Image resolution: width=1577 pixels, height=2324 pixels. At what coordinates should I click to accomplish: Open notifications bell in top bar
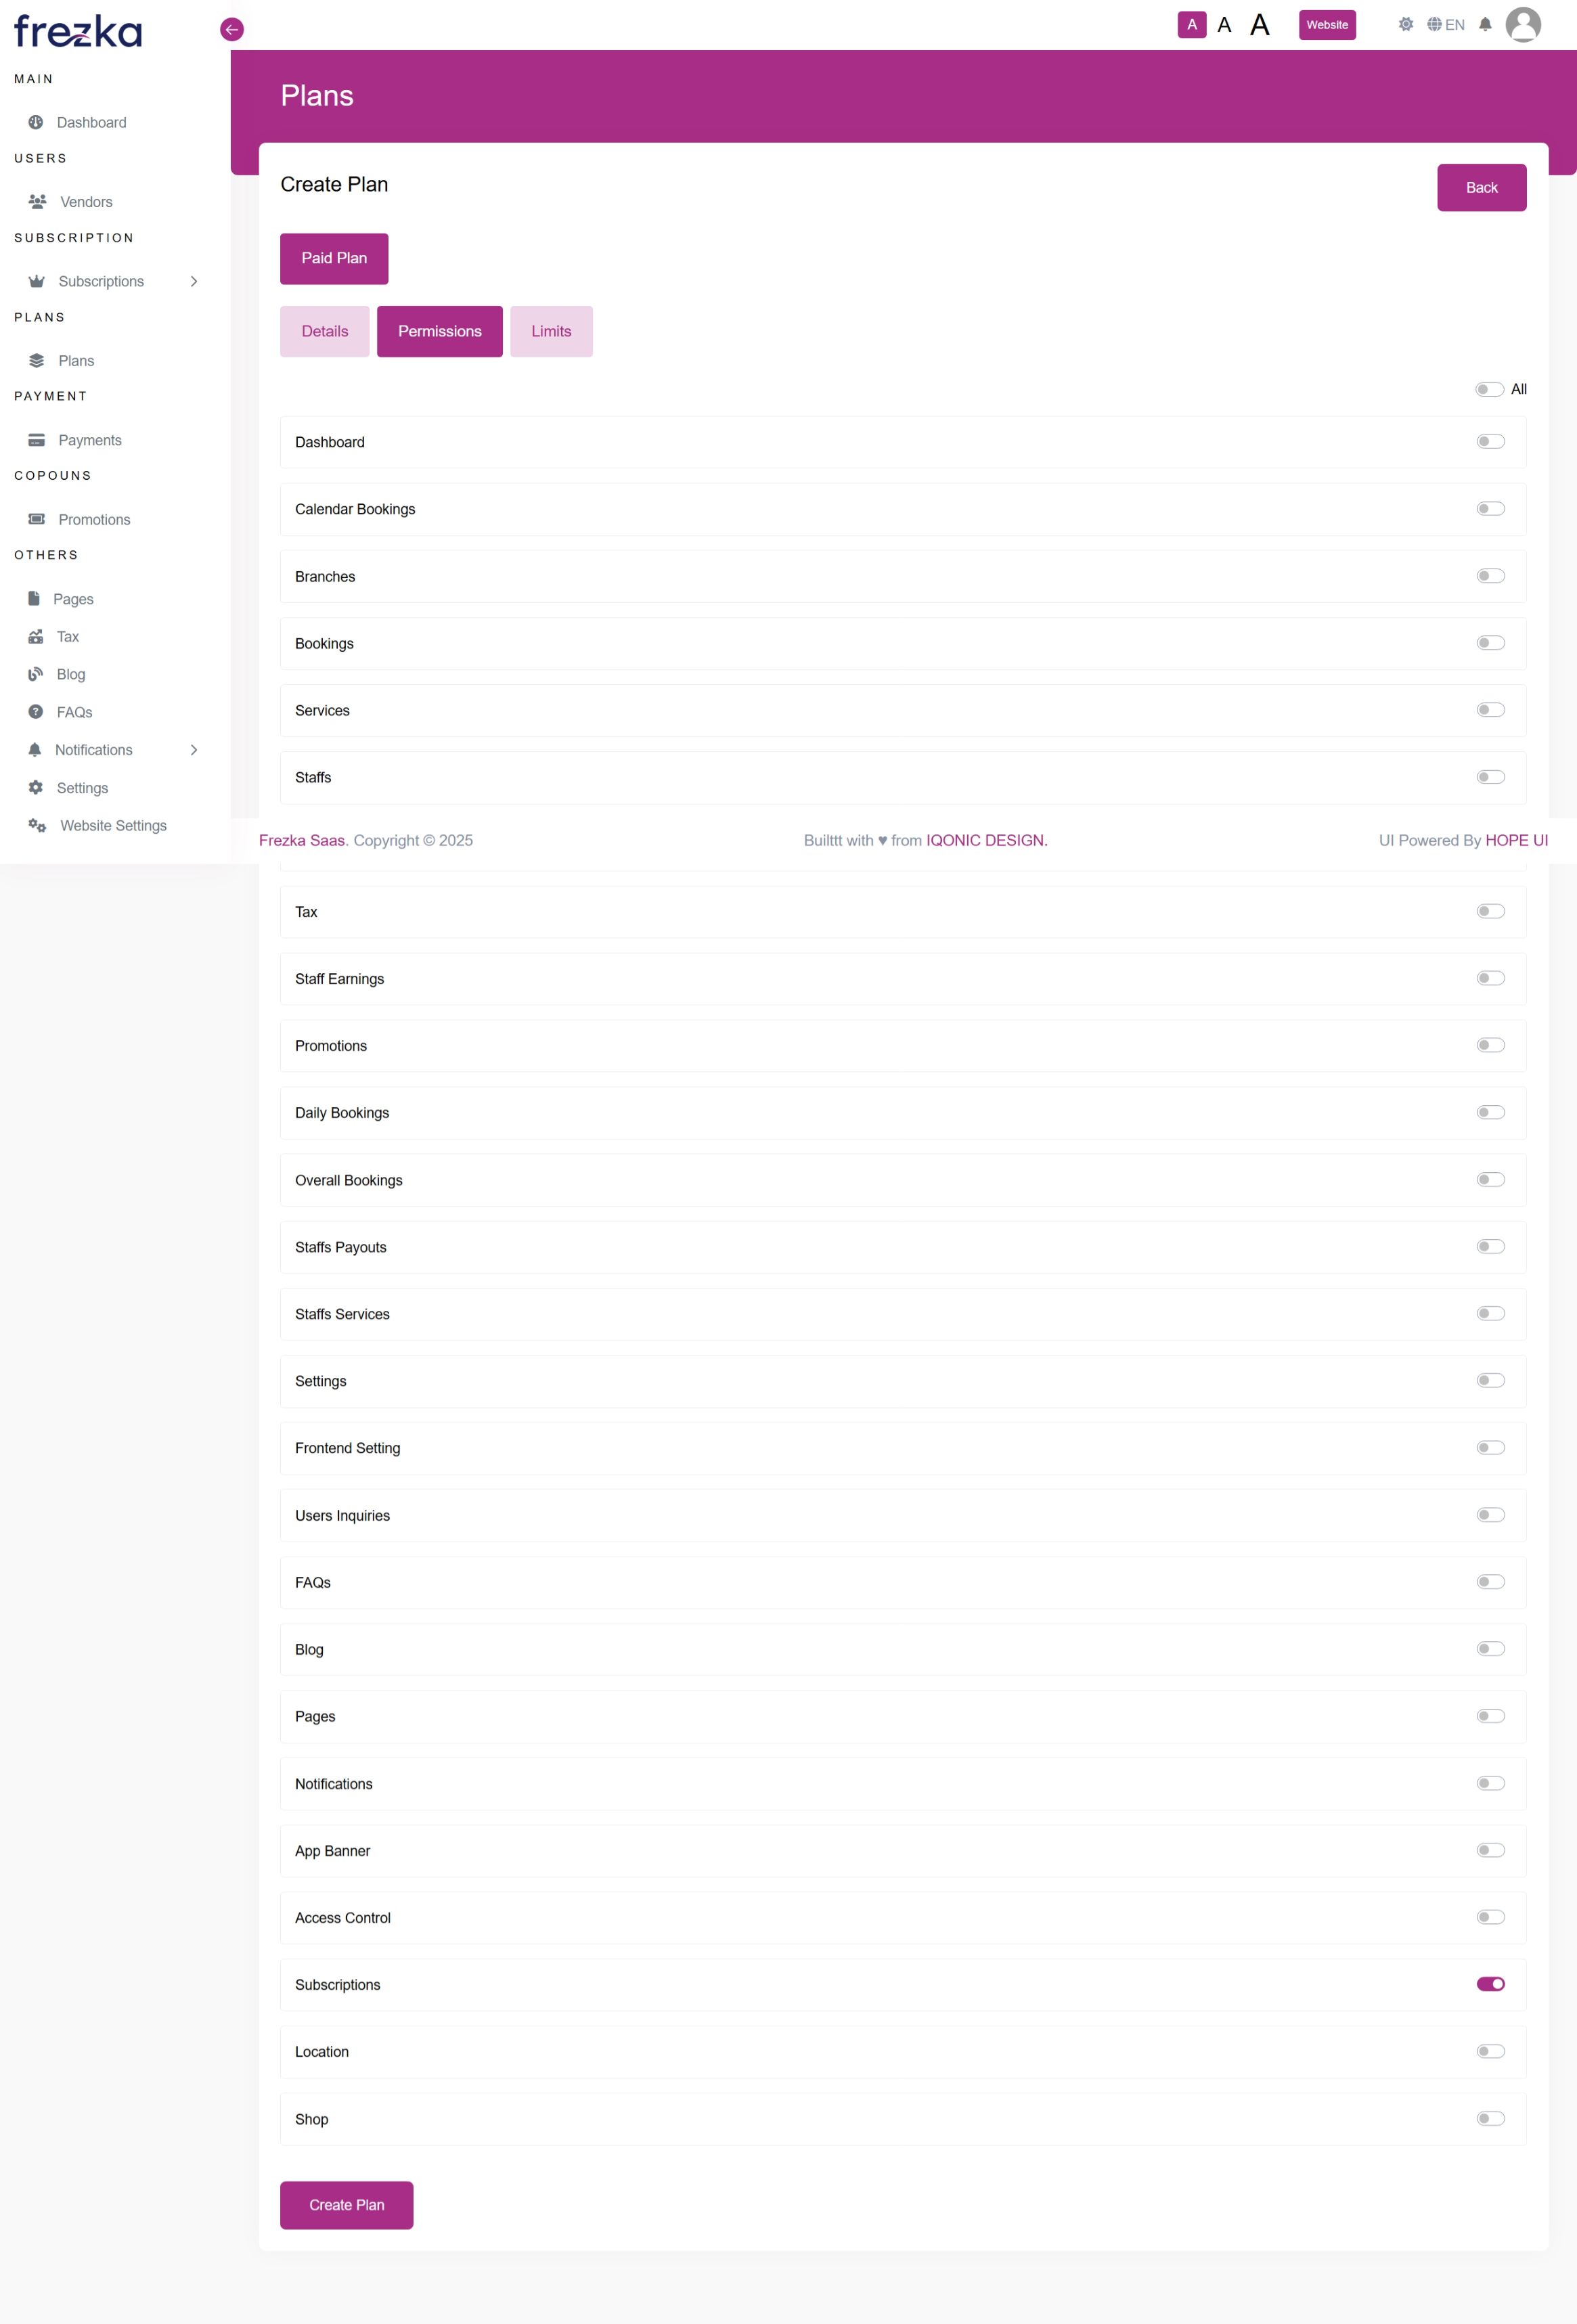pos(1485,25)
